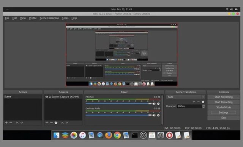Click 'LIVE: 00:00:00' status text
The image size is (243, 147).
point(172,128)
